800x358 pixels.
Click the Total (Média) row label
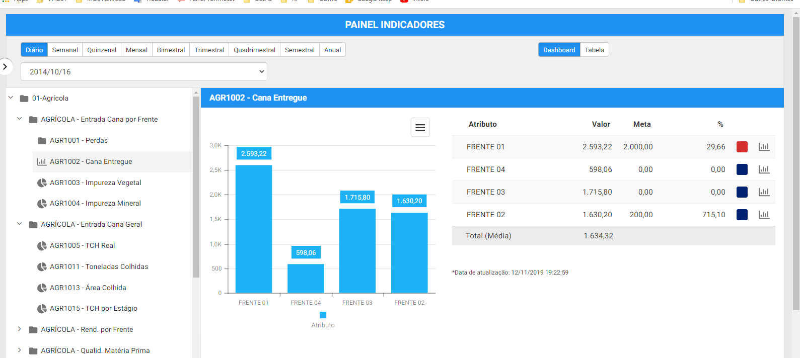tap(488, 236)
